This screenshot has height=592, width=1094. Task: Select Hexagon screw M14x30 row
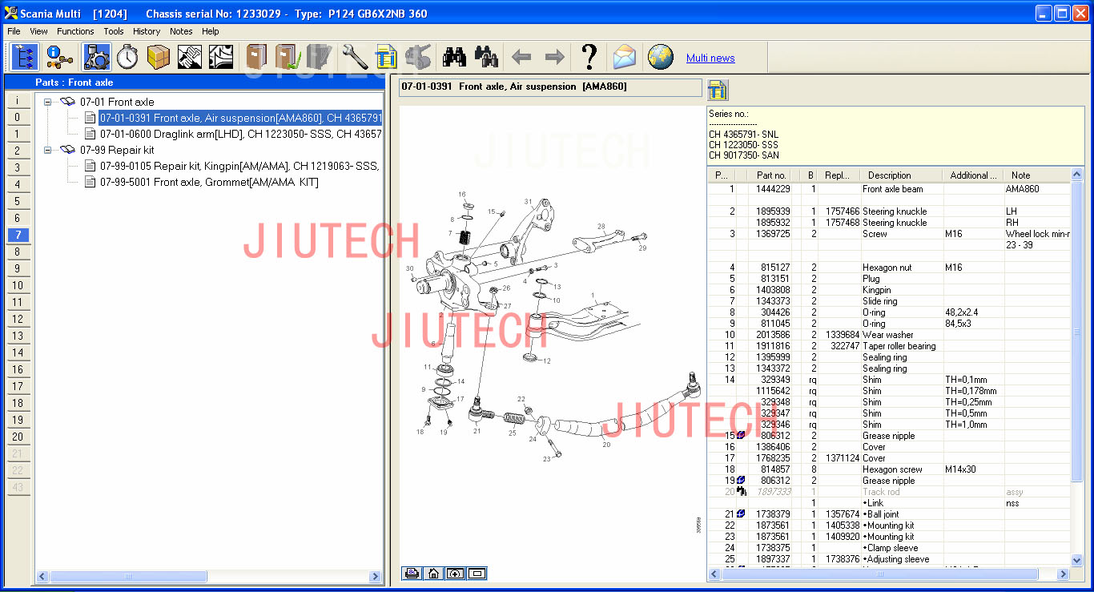(x=888, y=469)
